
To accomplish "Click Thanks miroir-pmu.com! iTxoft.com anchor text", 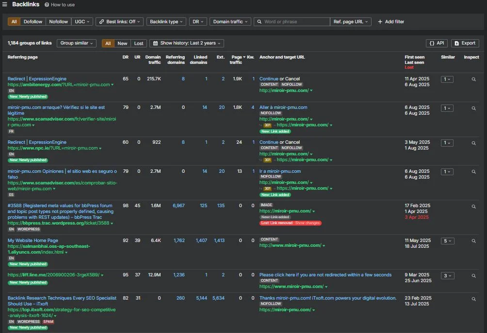I will coord(328,298).
